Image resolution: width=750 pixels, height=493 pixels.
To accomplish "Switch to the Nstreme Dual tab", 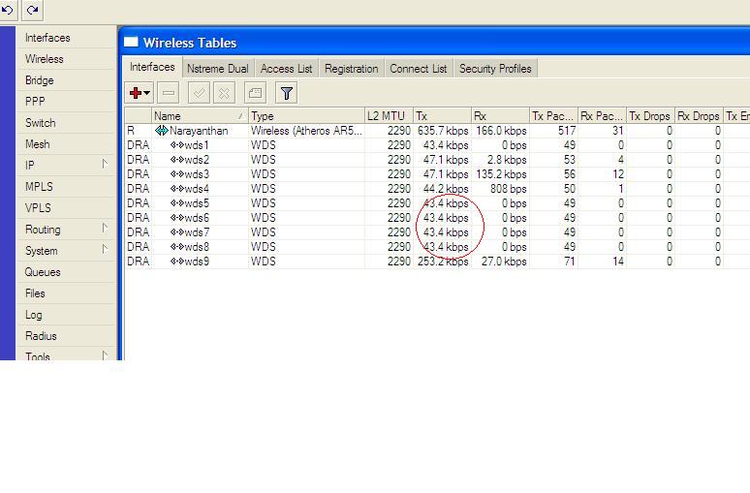I will click(x=218, y=69).
